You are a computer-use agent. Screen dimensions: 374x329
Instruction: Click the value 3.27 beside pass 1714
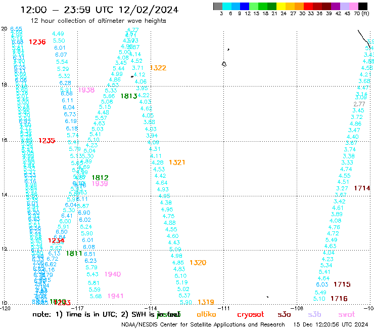tap(342, 188)
